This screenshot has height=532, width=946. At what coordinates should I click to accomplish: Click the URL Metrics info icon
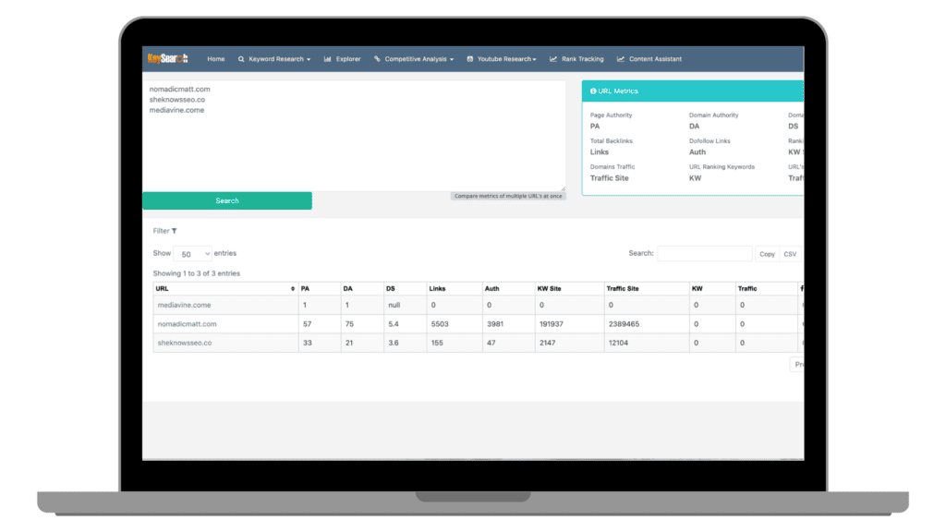click(593, 91)
